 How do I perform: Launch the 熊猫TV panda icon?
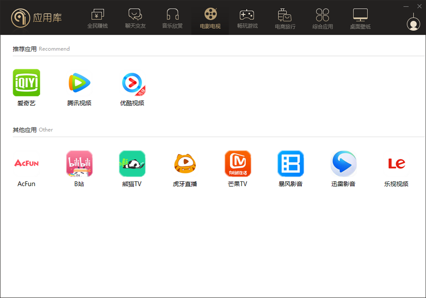pyautogui.click(x=132, y=164)
